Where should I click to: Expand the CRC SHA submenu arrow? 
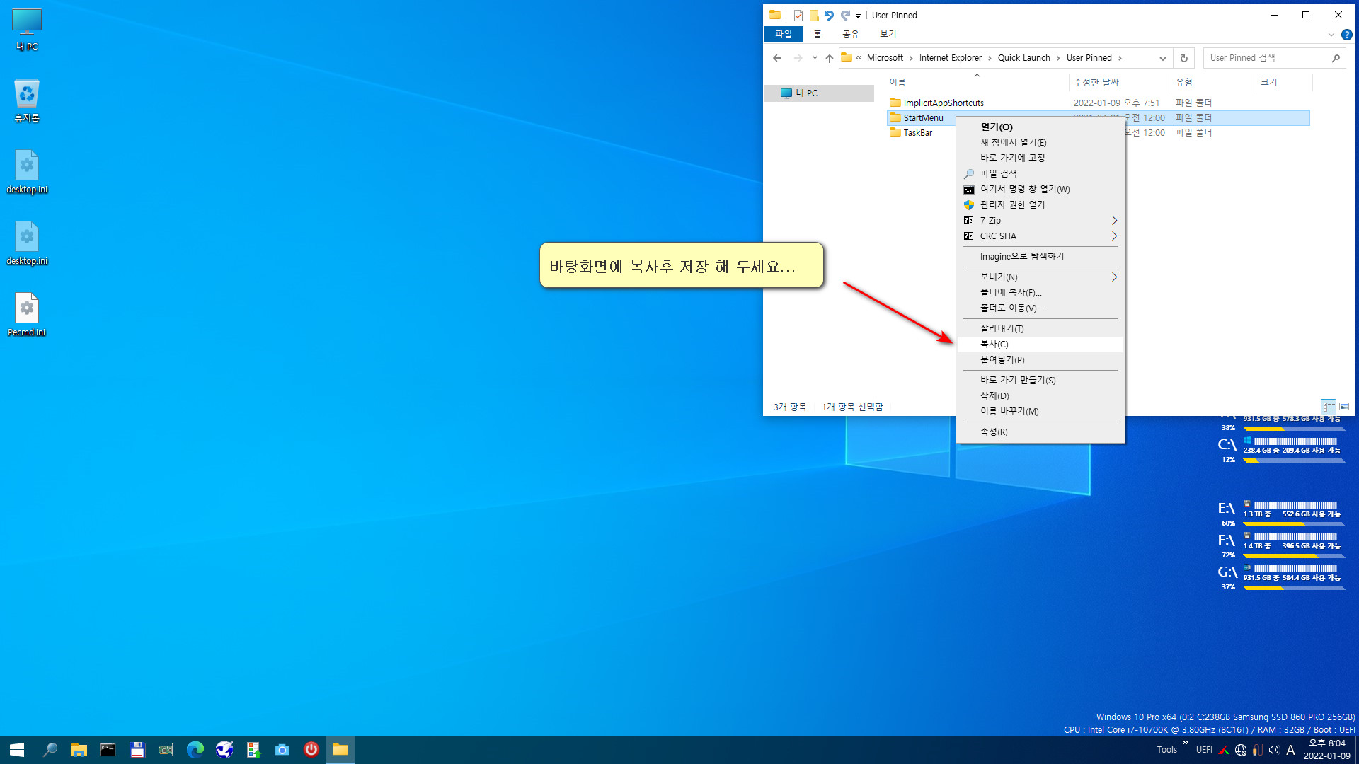point(1114,236)
